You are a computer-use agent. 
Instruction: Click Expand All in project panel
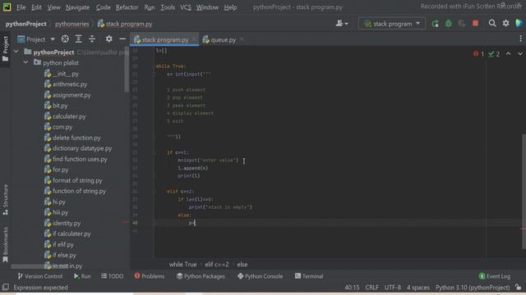[79, 39]
